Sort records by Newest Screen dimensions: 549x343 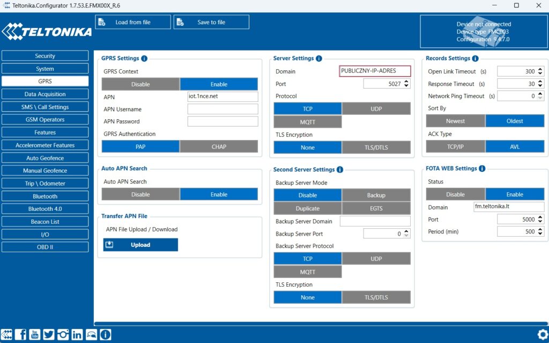click(455, 121)
